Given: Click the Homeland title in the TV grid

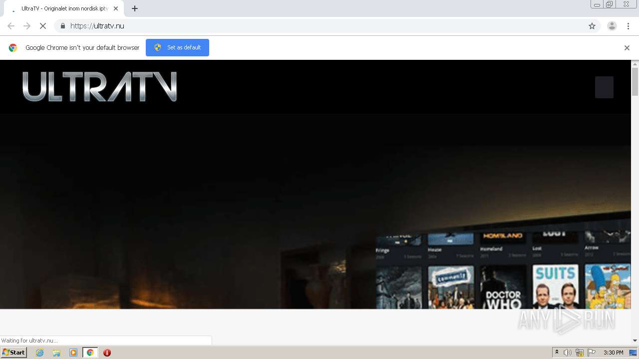Looking at the screenshot, I should [491, 248].
